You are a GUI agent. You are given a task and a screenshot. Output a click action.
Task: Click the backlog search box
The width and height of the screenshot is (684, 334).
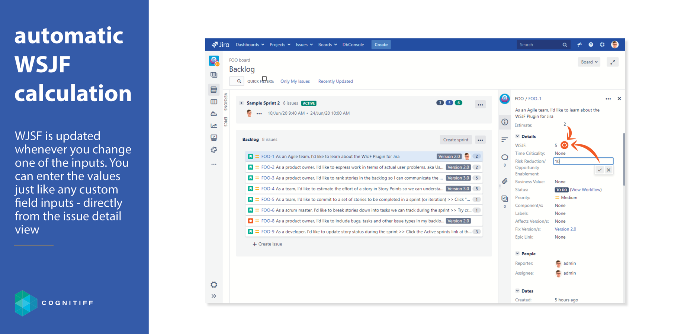237,81
